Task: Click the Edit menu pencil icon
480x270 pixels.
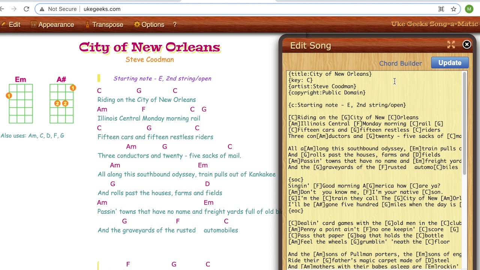Action: (4, 25)
